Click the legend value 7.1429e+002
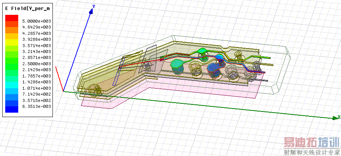The image size is (341, 156). point(36,94)
